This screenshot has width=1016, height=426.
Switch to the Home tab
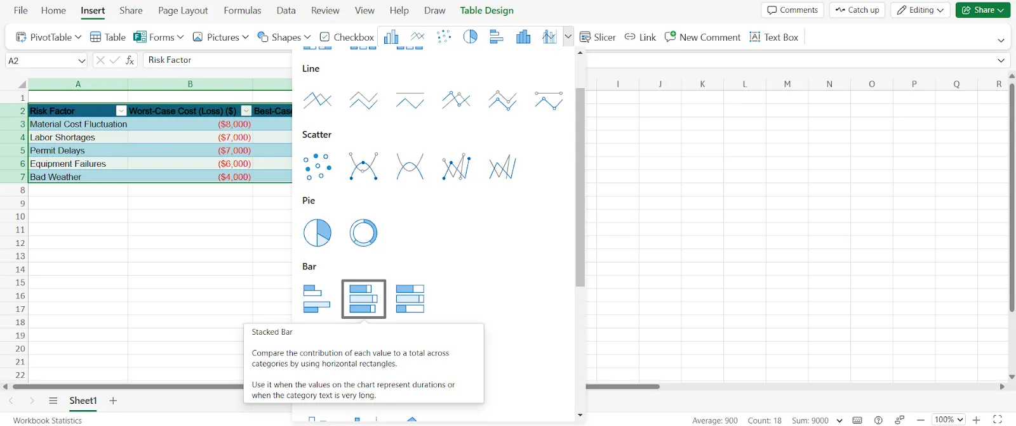click(53, 10)
